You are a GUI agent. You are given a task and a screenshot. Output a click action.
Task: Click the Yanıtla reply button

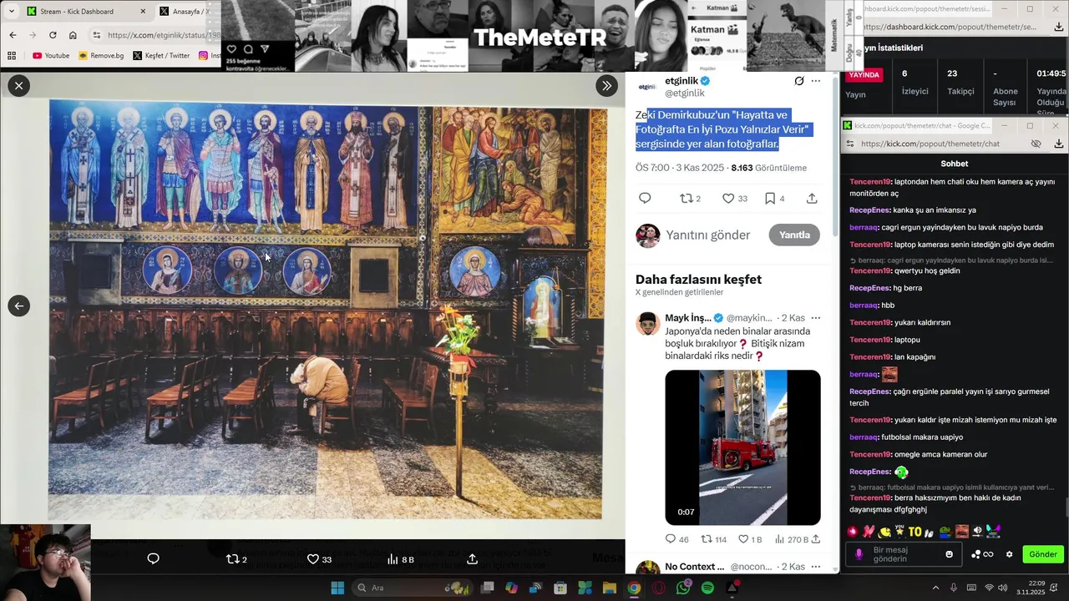pyautogui.click(x=794, y=235)
